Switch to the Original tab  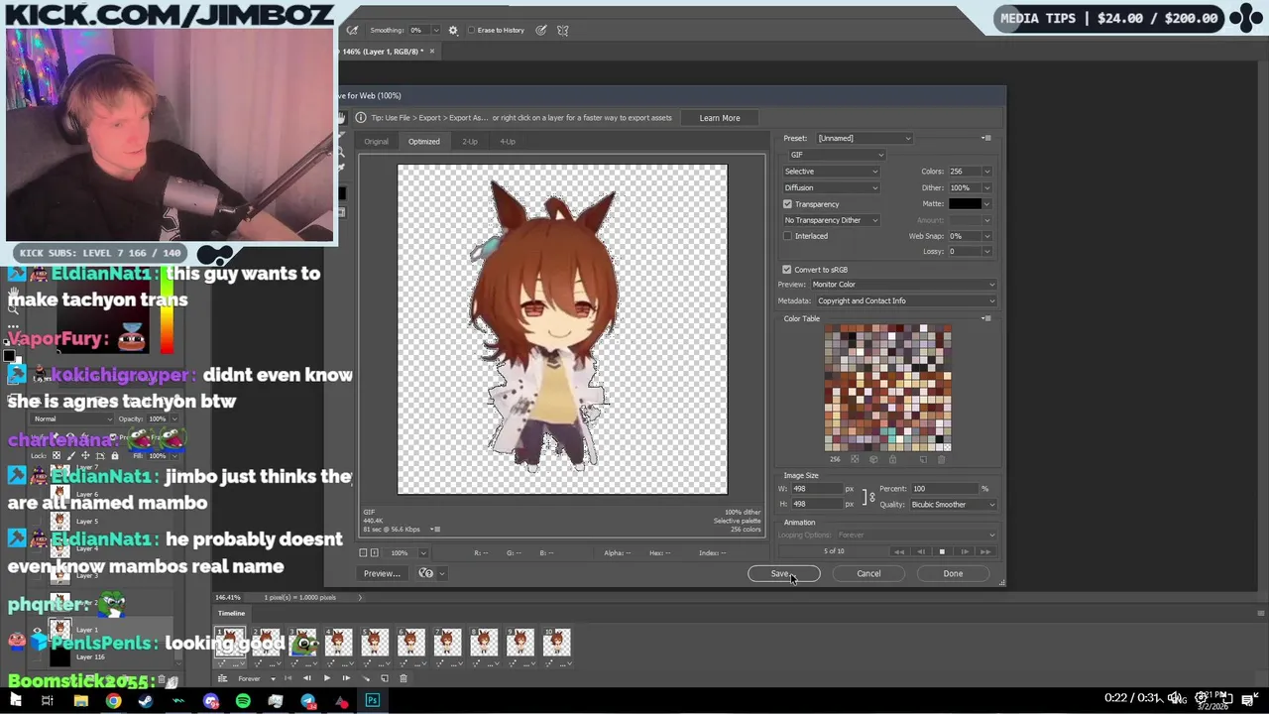point(376,141)
